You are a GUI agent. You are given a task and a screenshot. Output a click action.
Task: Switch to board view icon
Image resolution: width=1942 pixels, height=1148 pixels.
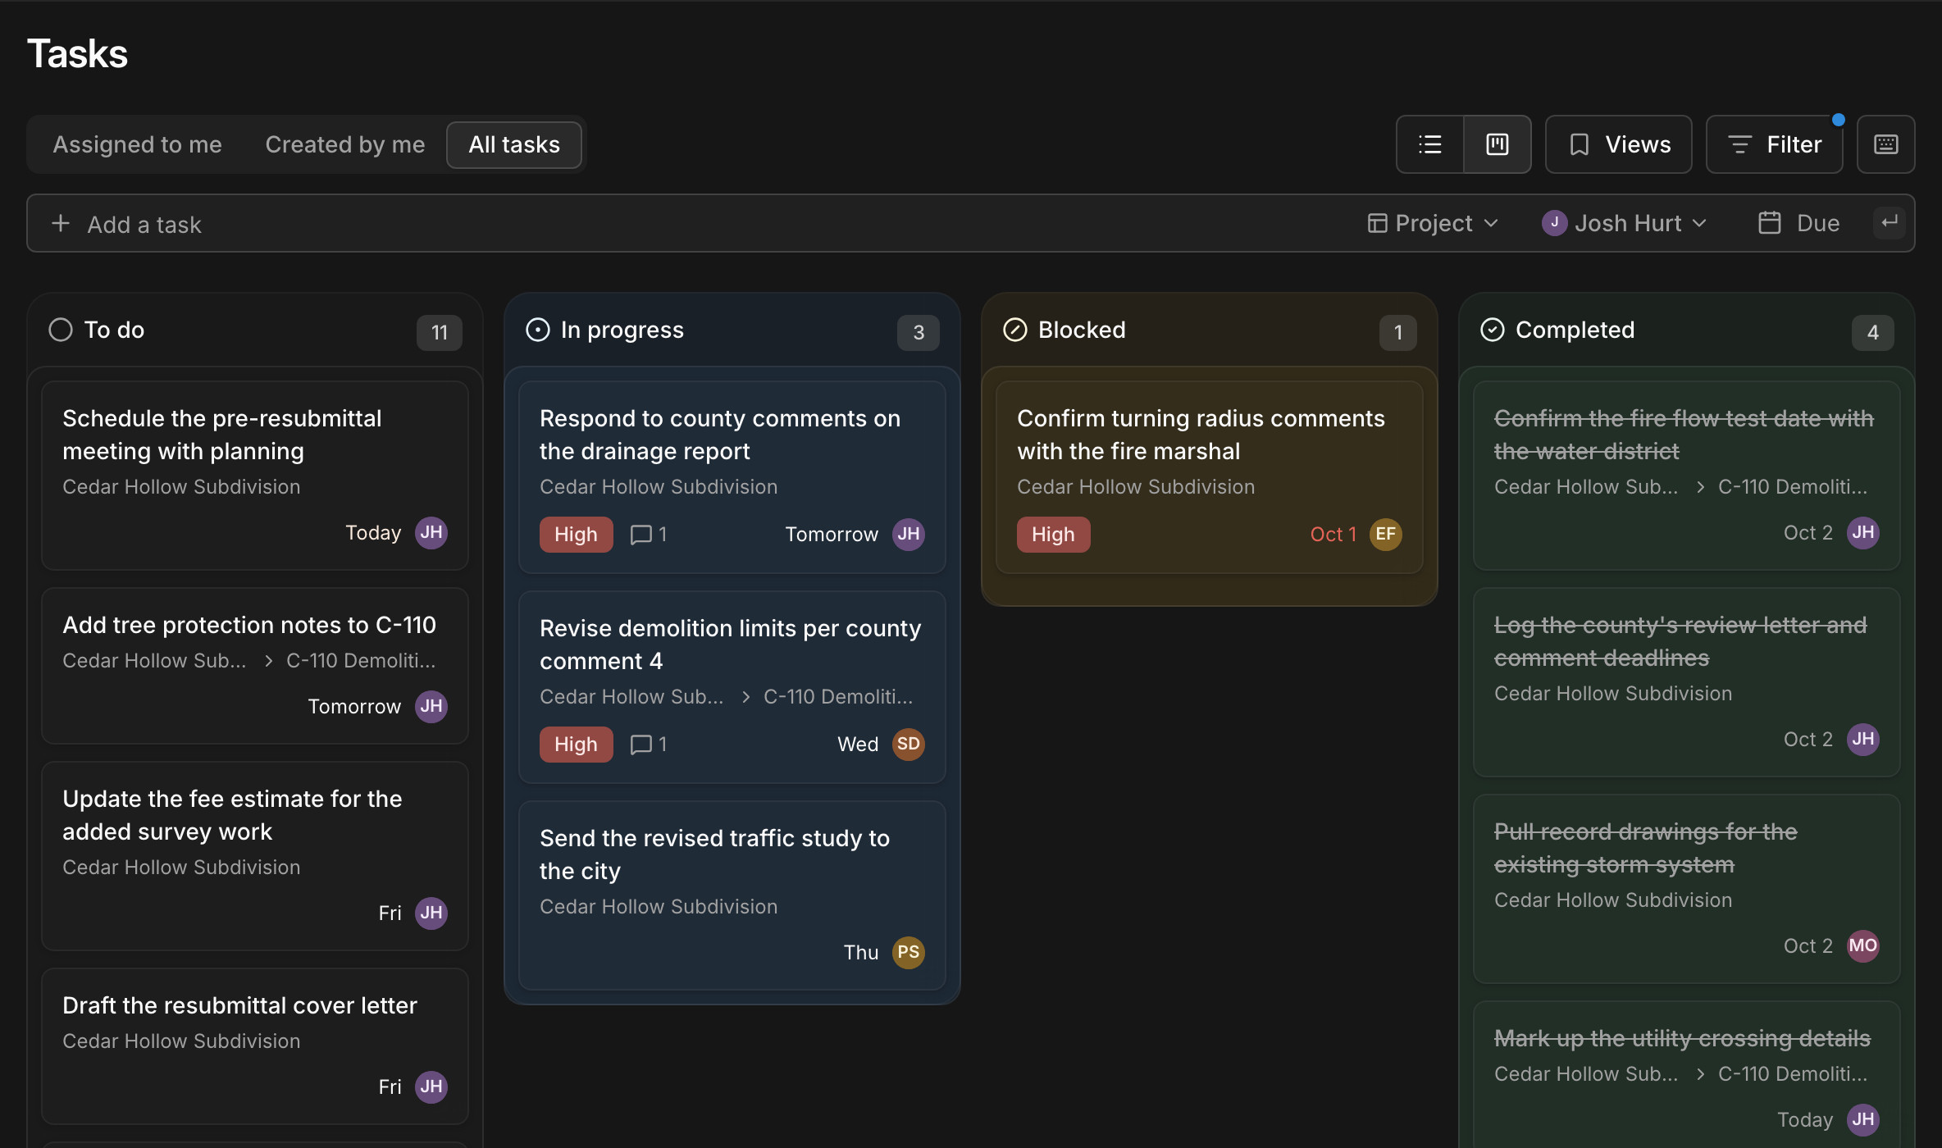point(1498,144)
